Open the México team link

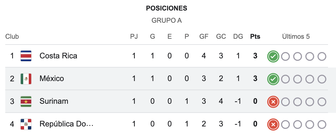(52, 79)
